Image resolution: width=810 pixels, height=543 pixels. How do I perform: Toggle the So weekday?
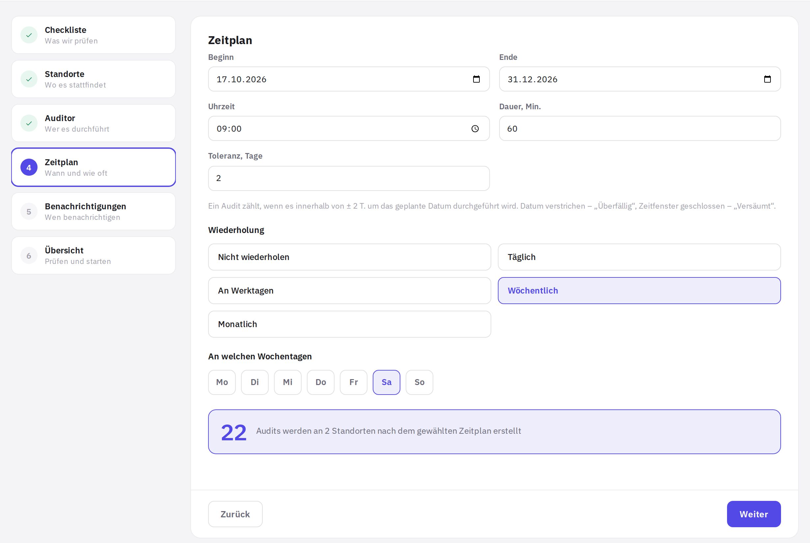[x=419, y=382]
